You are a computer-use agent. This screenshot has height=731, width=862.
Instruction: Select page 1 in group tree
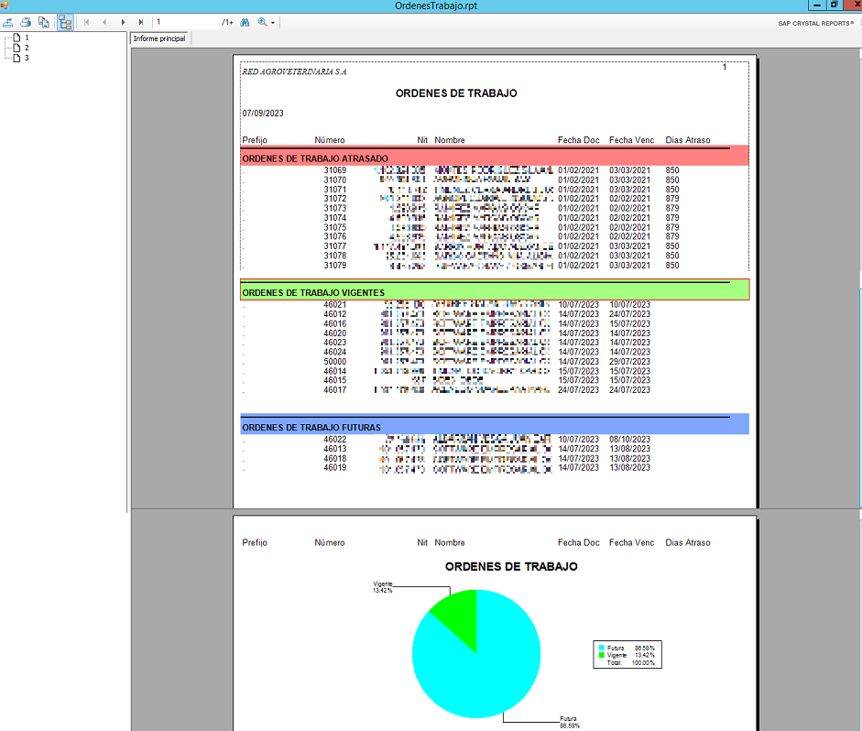click(x=26, y=38)
